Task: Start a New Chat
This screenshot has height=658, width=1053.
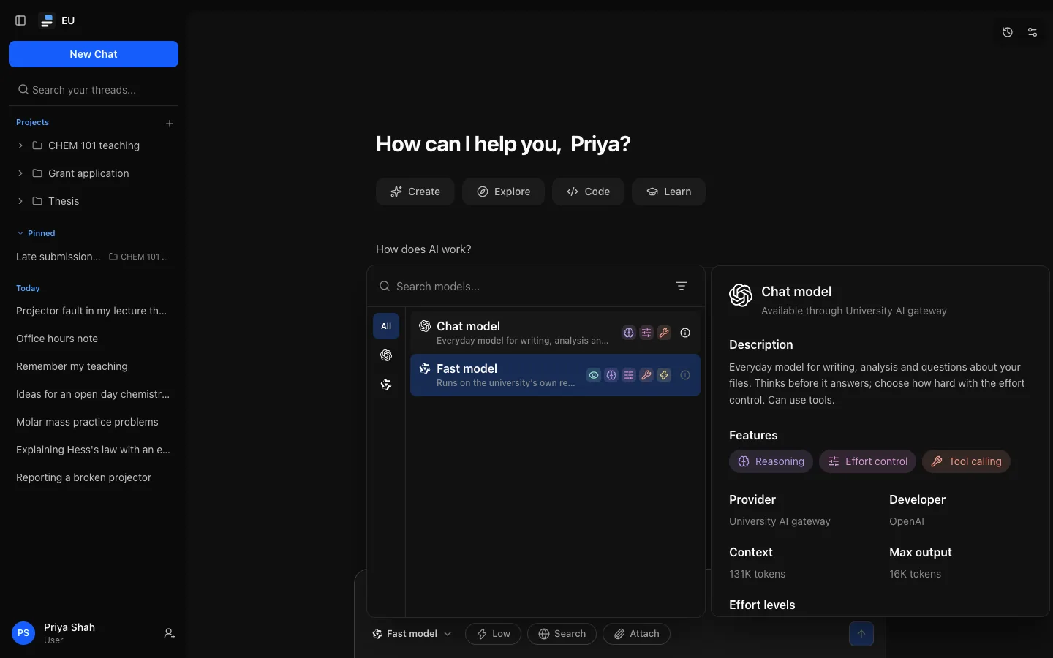Action: click(94, 54)
